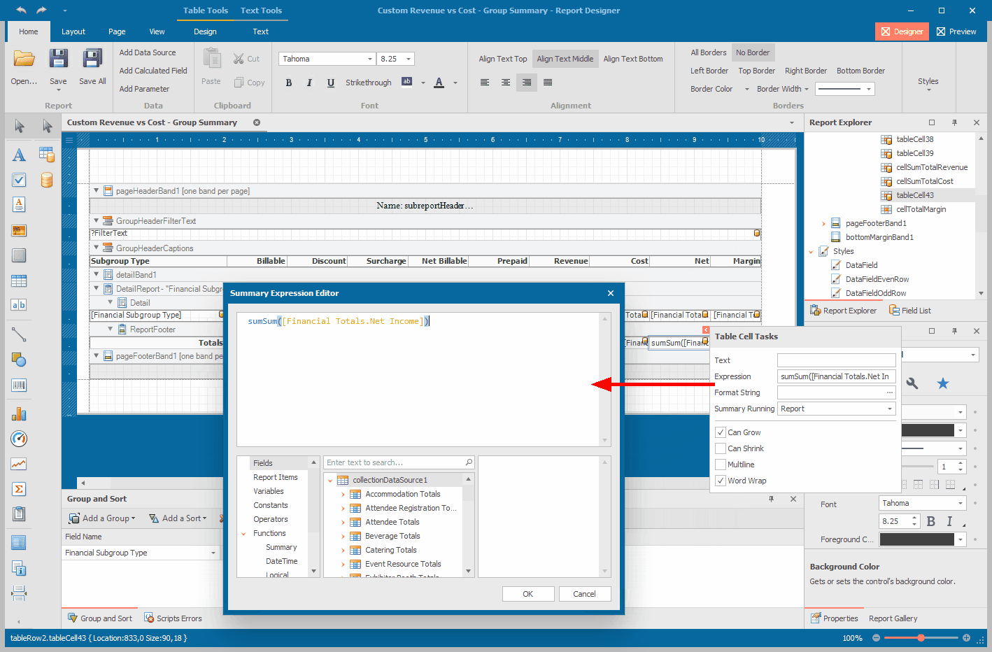This screenshot has height=652, width=992.
Task: Switch to the Page ribbon tab
Action: [117, 31]
